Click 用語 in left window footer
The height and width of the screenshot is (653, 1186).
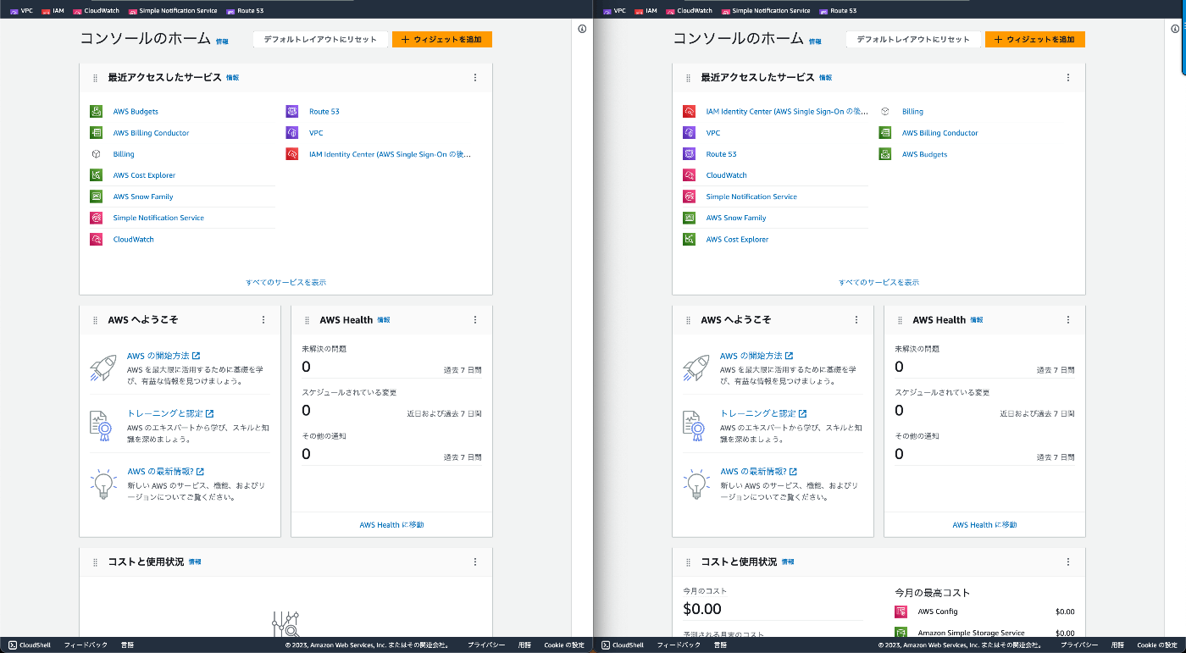click(525, 645)
